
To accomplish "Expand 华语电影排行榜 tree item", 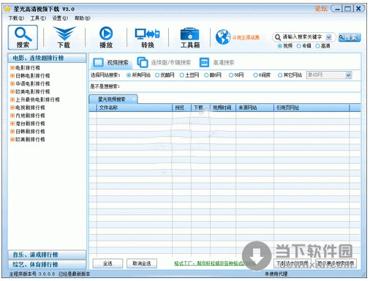I will click(12, 83).
